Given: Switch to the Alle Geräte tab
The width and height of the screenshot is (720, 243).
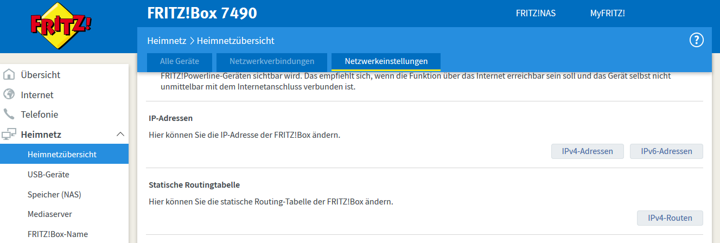Looking at the screenshot, I should click(x=179, y=61).
